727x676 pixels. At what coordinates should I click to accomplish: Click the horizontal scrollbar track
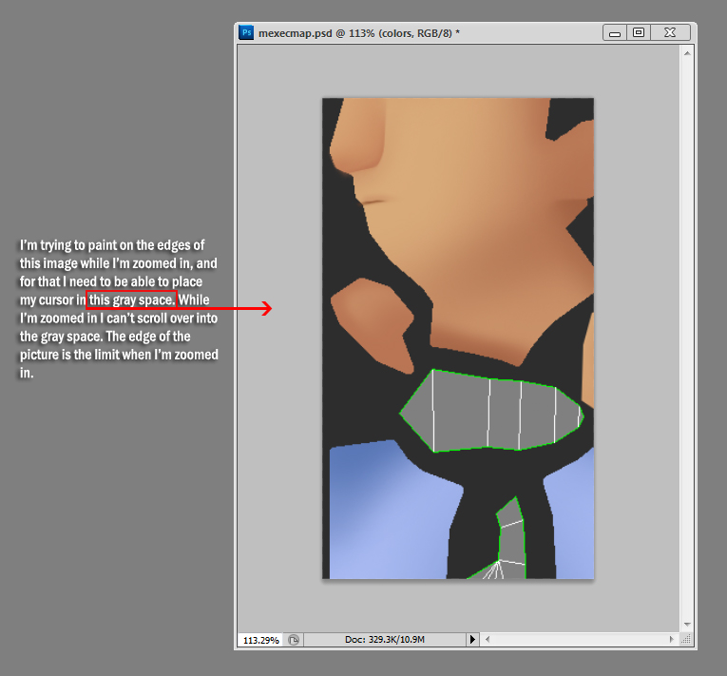tap(582, 641)
